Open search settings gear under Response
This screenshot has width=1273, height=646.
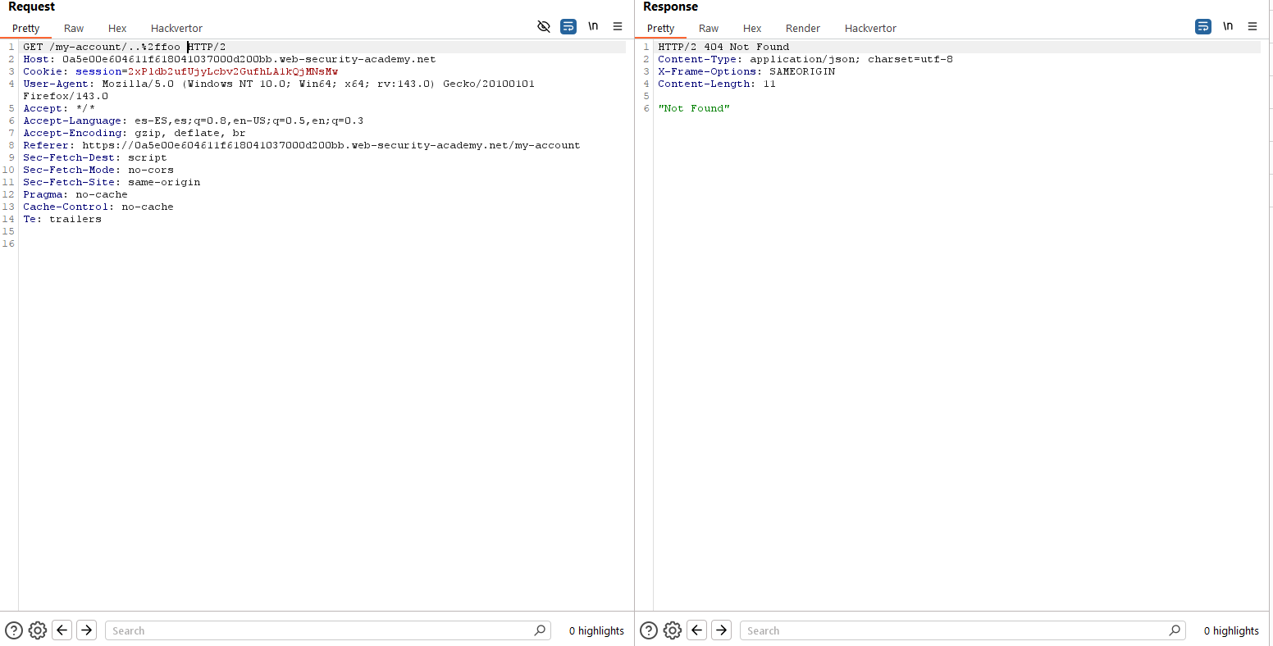673,630
